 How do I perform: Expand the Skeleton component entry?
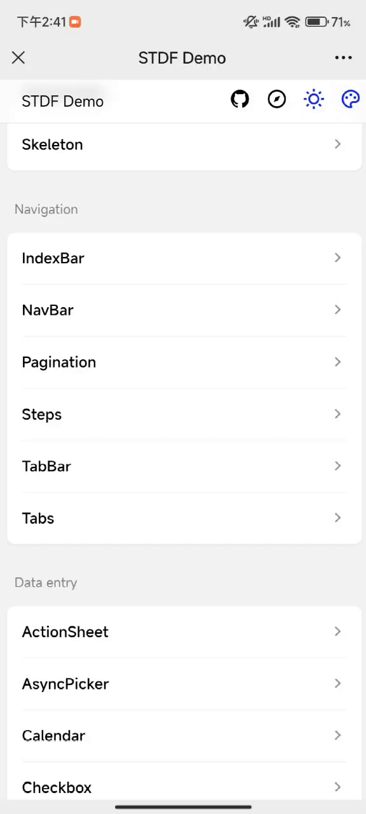(183, 144)
